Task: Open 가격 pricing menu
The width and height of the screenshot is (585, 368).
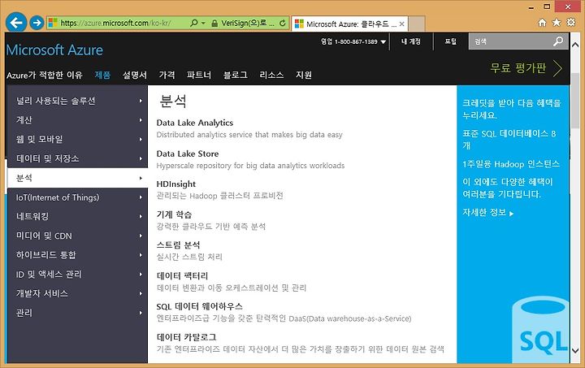Action: pos(167,75)
